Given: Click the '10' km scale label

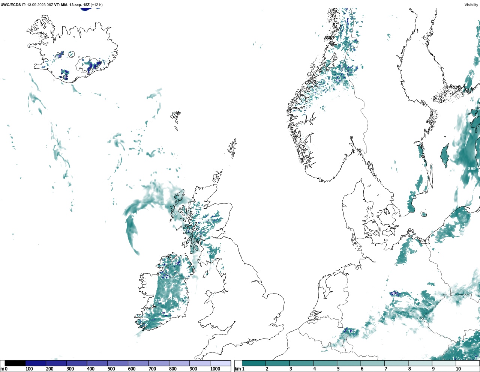Looking at the screenshot, I should coord(458,369).
